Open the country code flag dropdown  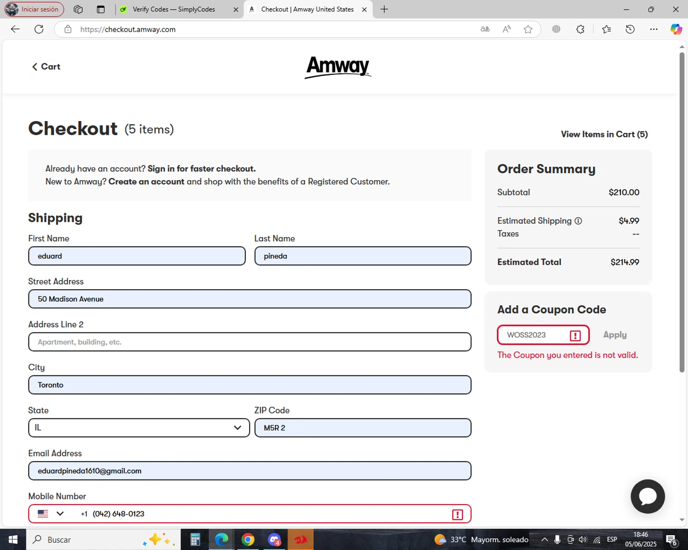pos(50,514)
